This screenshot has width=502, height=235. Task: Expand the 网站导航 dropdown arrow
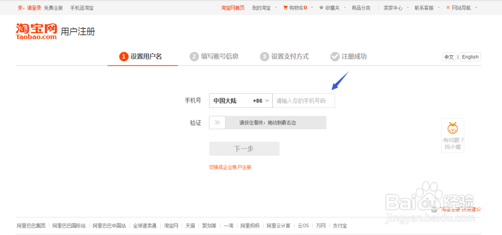[x=476, y=8]
